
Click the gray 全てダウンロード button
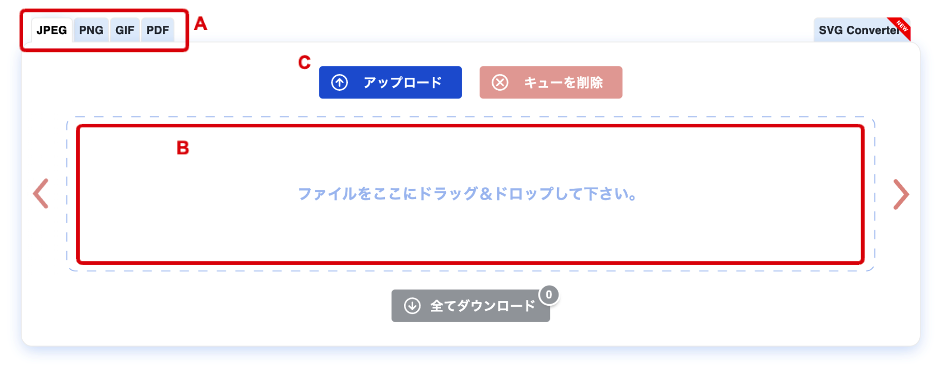point(470,306)
